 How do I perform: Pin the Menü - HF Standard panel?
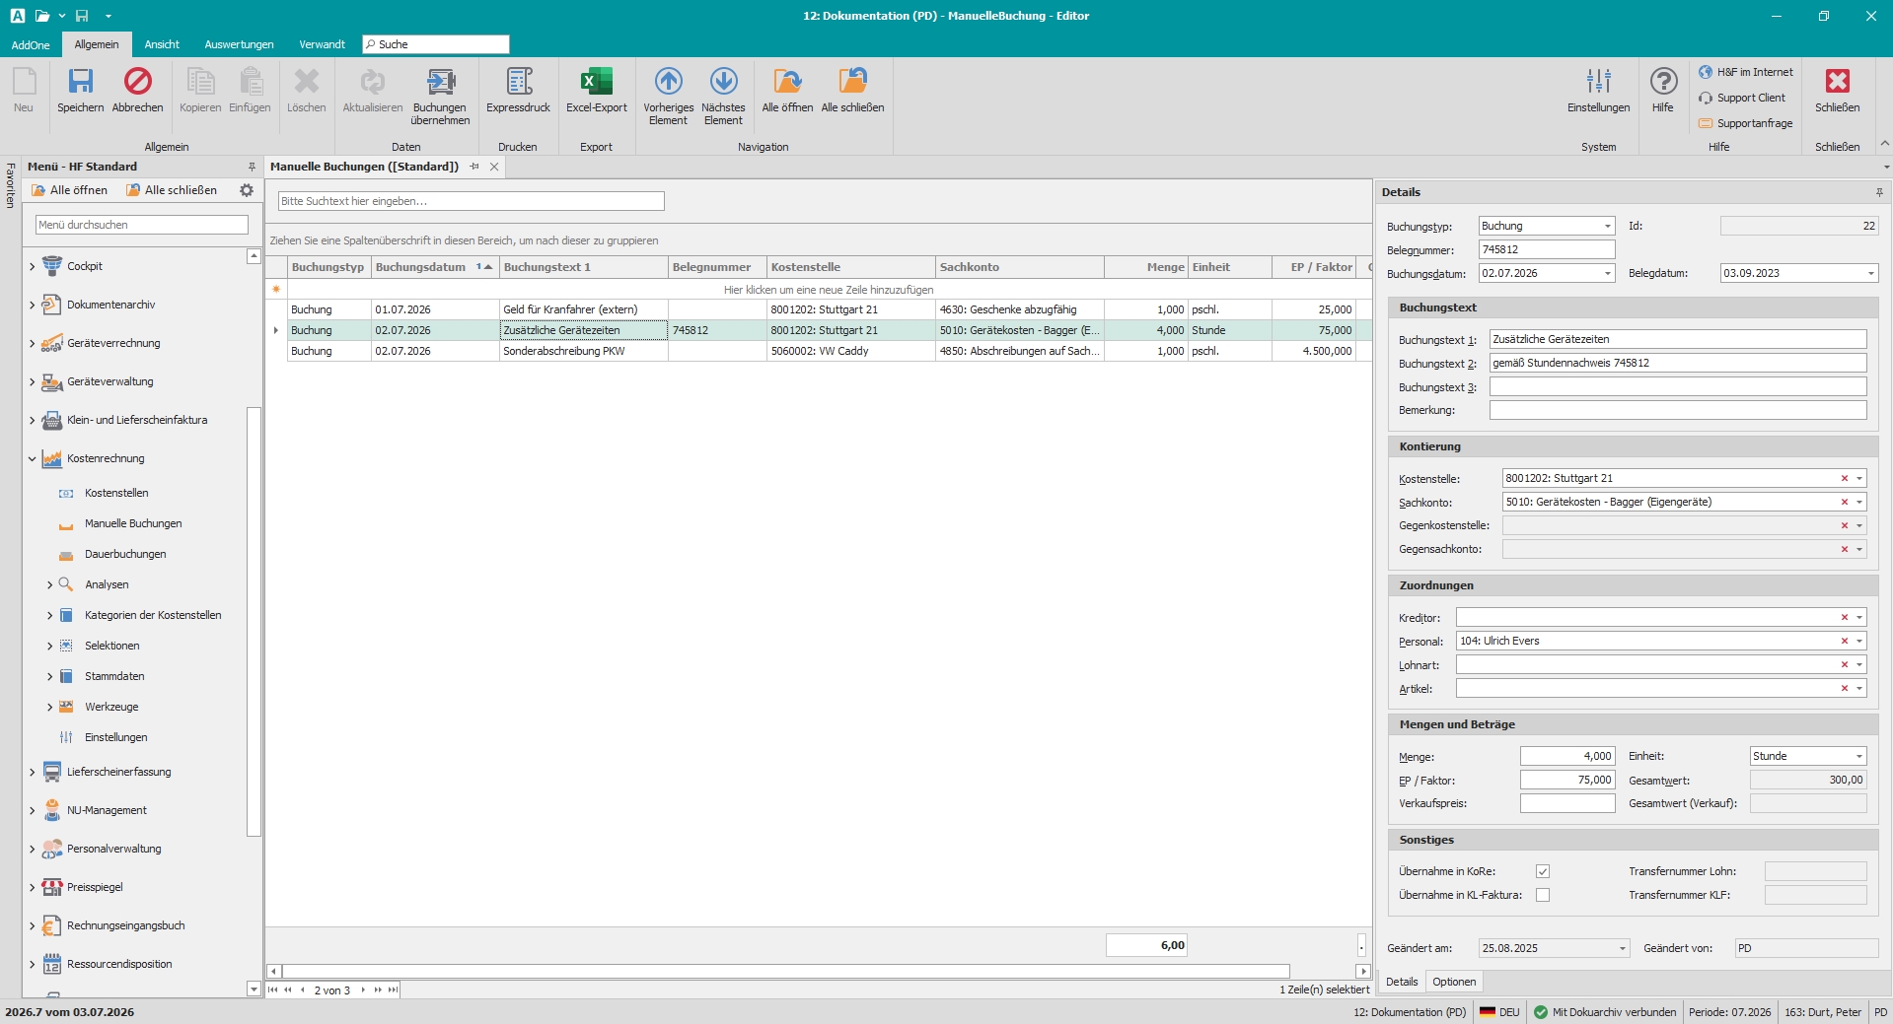click(252, 167)
